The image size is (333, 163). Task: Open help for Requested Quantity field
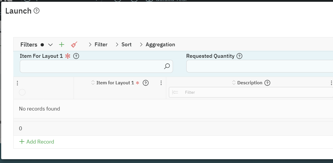click(240, 56)
